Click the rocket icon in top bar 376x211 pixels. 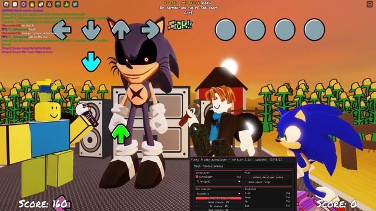click(49, 4)
